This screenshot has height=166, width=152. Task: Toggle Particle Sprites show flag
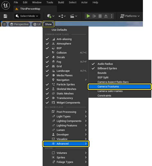pyautogui.click(x=65, y=84)
